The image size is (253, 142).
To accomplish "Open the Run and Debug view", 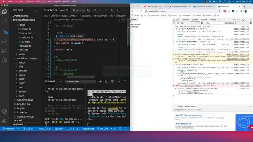I will tap(4, 41).
